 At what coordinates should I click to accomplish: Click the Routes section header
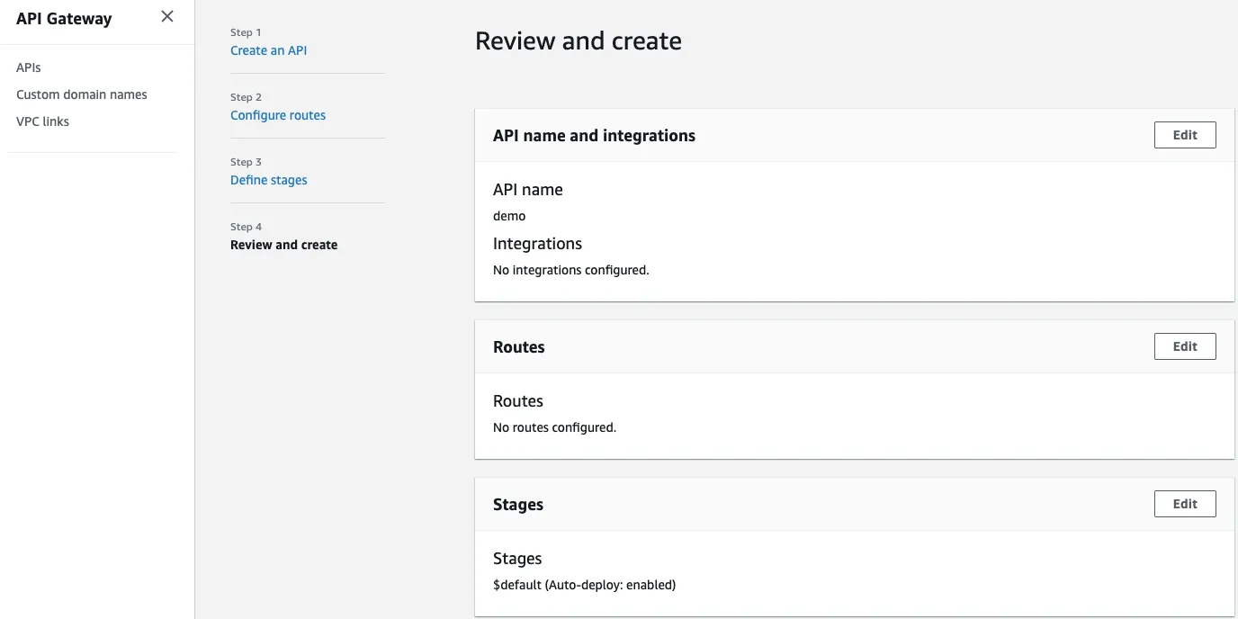tap(519, 345)
